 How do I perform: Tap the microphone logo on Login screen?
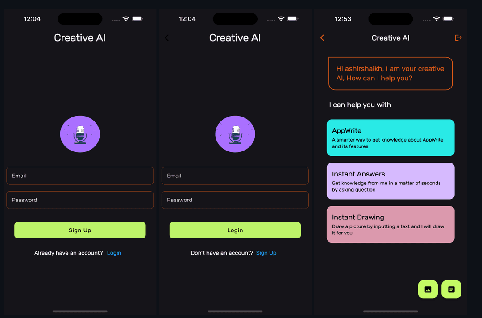coord(235,134)
